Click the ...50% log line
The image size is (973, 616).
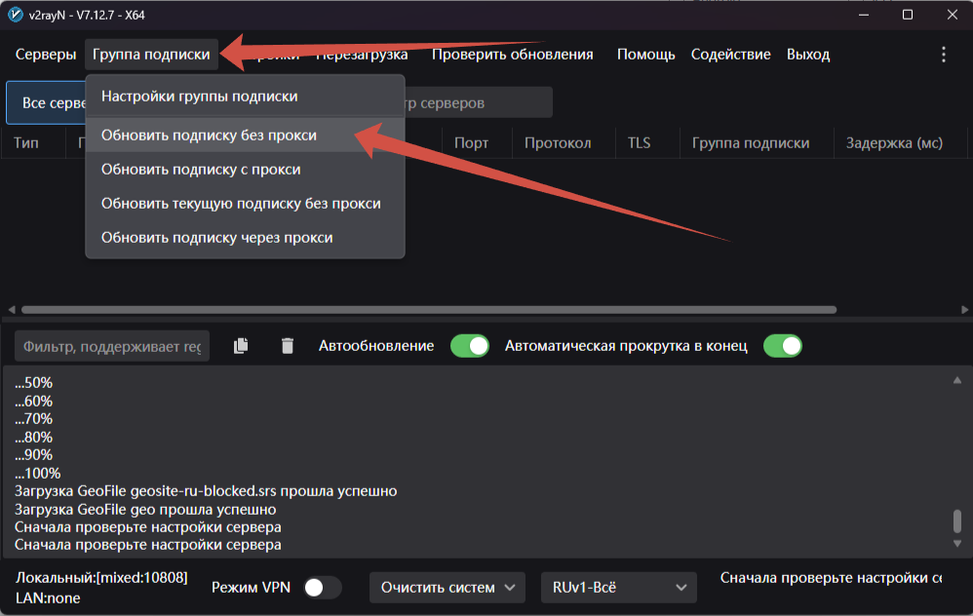point(33,383)
